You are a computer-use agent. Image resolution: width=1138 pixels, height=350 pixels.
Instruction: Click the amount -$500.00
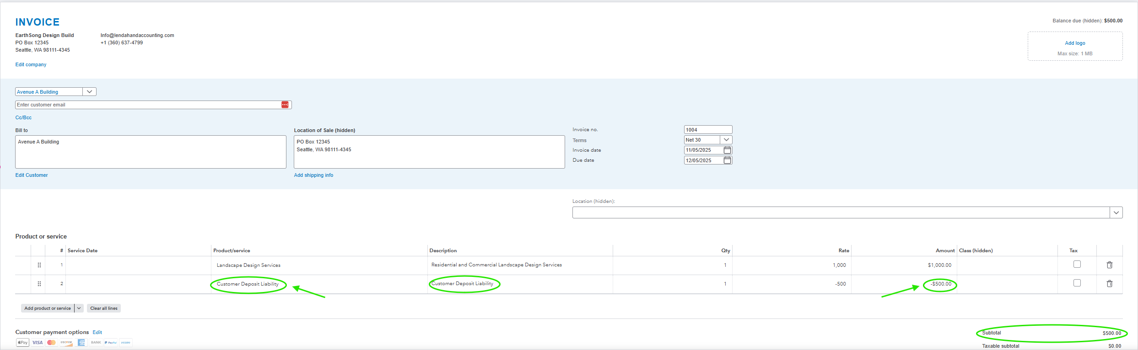tap(941, 284)
